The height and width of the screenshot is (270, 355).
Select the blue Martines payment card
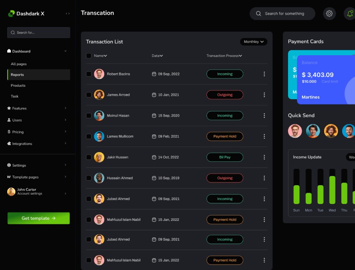pos(326,80)
